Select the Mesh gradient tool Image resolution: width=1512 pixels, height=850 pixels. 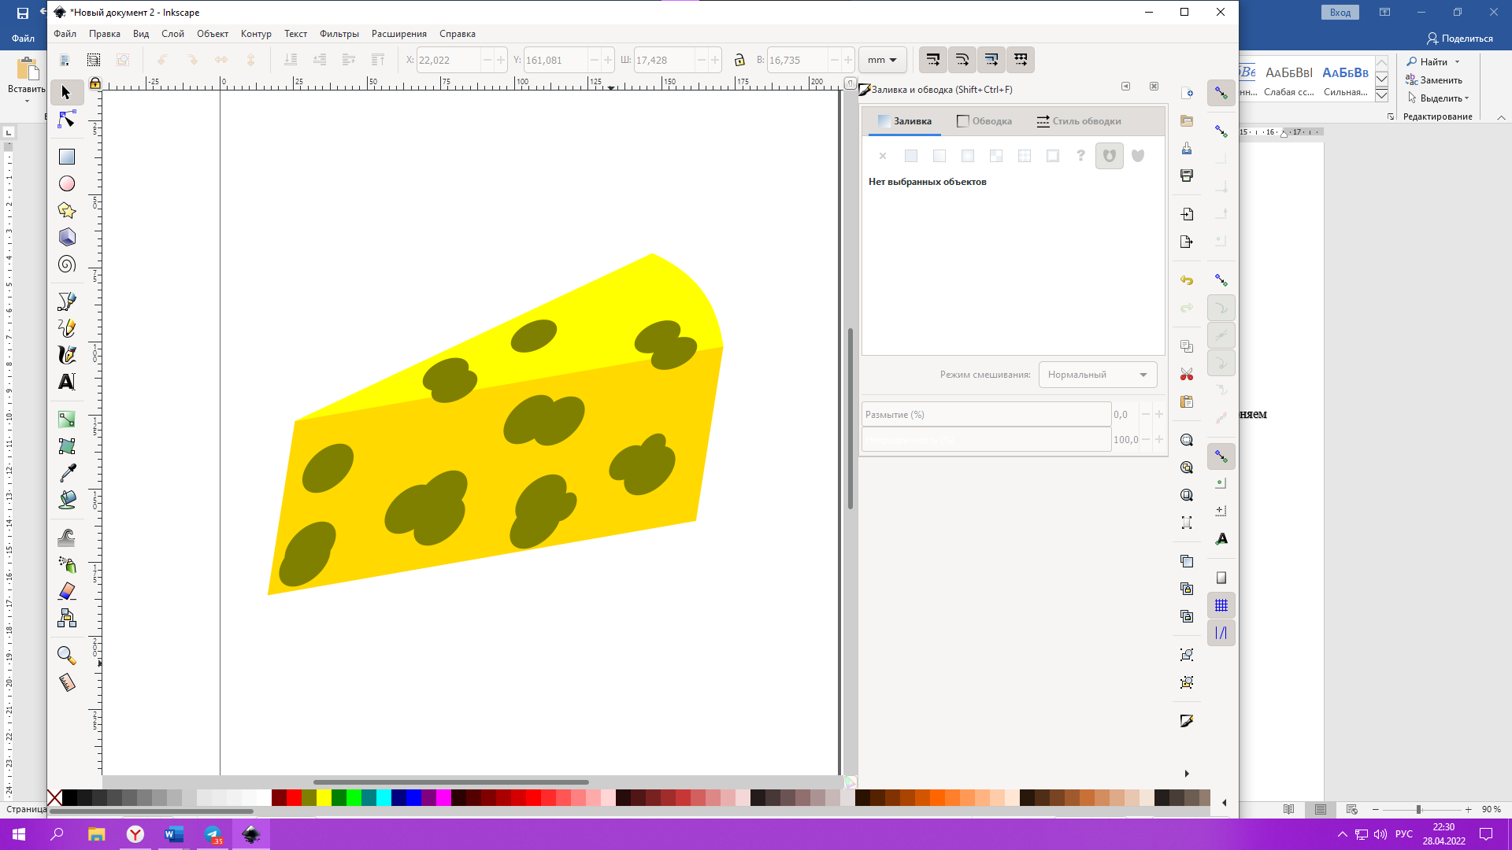[x=67, y=446]
